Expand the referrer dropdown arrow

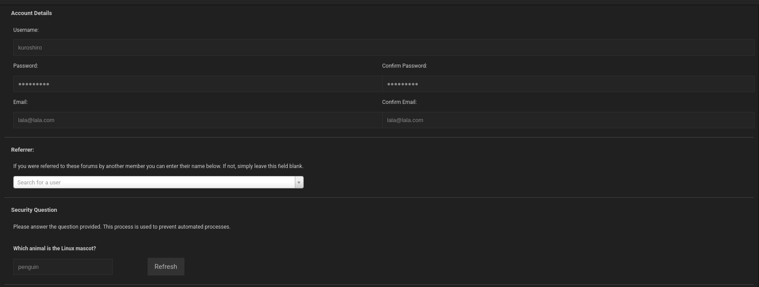299,182
